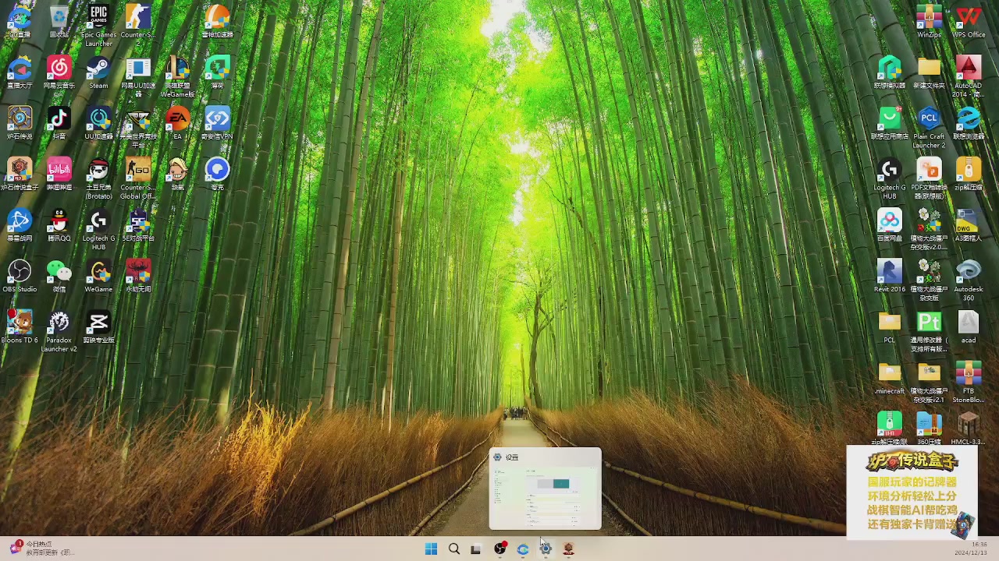The width and height of the screenshot is (999, 561).
Task: Open the Revit 2016 desktop shortcut
Action: point(890,276)
